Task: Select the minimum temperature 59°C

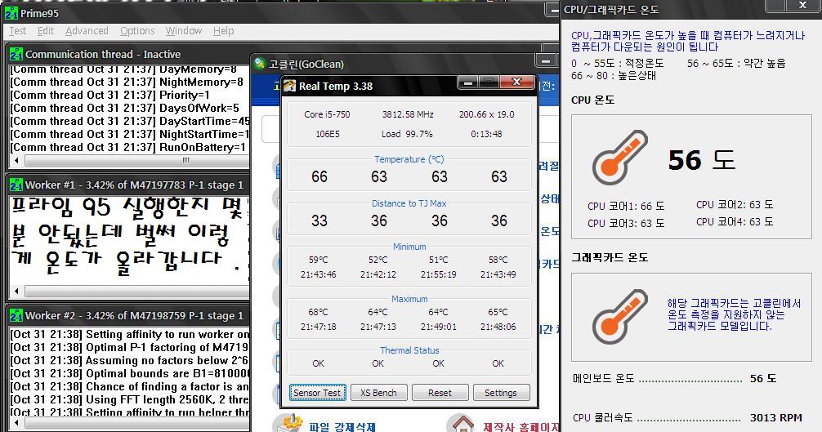Action: pyautogui.click(x=319, y=260)
